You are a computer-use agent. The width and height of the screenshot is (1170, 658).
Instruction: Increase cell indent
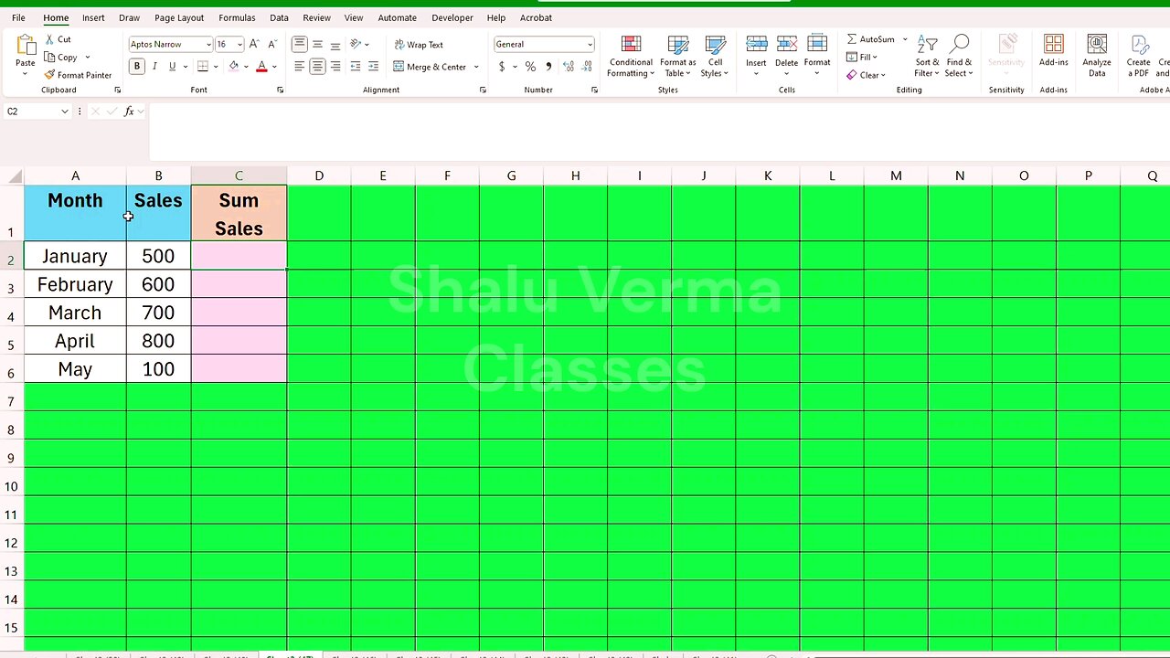point(373,66)
